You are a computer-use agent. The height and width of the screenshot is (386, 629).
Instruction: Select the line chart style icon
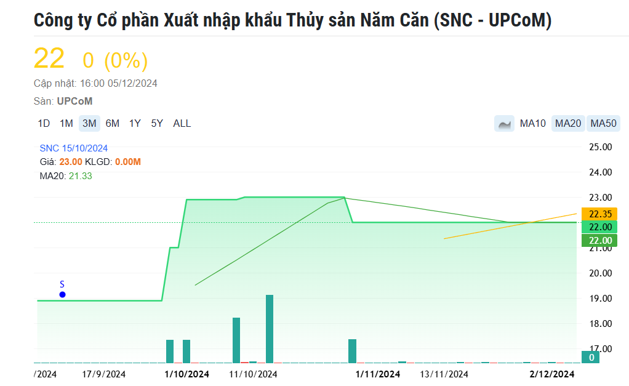(x=504, y=123)
